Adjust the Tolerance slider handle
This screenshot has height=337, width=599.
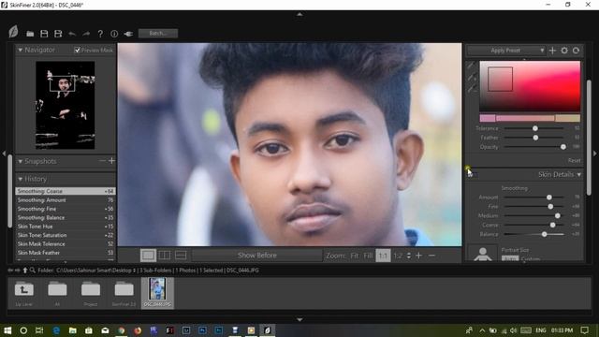[x=535, y=128]
